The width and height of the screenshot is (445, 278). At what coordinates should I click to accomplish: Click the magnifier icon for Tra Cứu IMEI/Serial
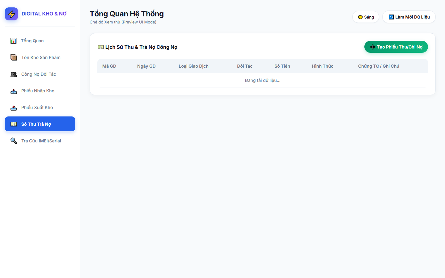pyautogui.click(x=14, y=141)
